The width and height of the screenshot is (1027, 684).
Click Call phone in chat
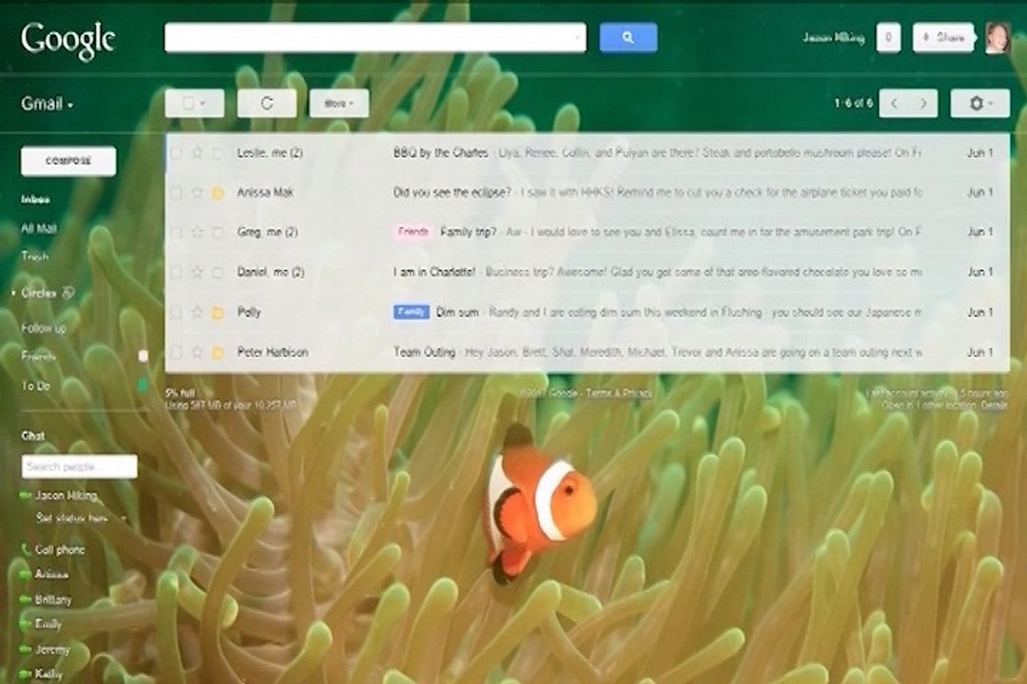point(60,549)
